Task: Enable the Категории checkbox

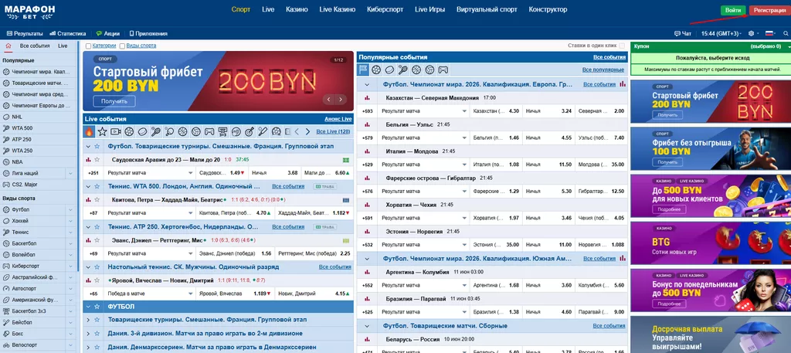Action: 88,46
